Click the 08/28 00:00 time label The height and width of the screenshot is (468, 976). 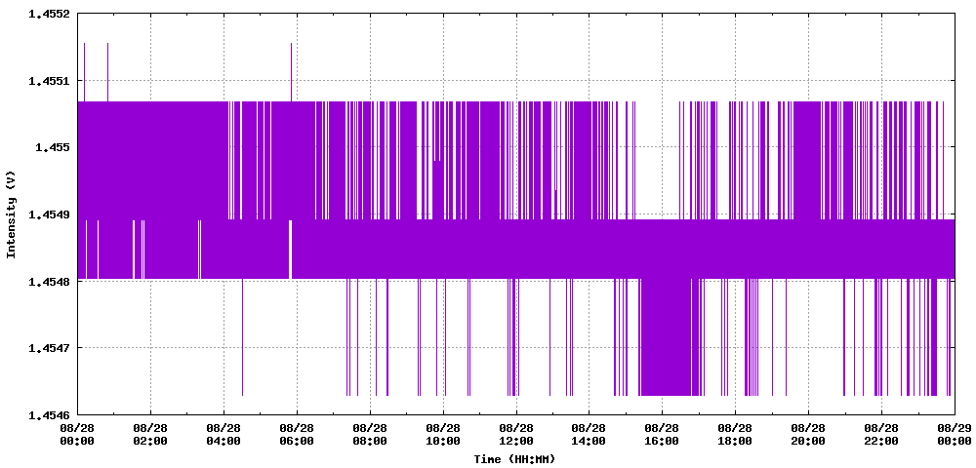[78, 435]
